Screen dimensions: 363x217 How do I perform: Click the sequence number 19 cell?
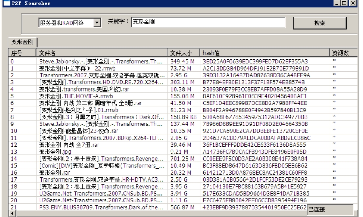(x=23, y=193)
